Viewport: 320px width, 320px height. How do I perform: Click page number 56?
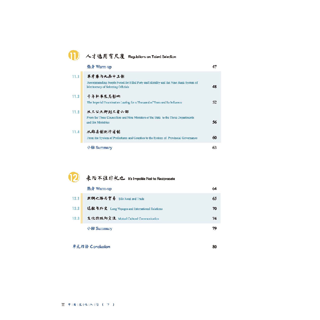pyautogui.click(x=214, y=122)
